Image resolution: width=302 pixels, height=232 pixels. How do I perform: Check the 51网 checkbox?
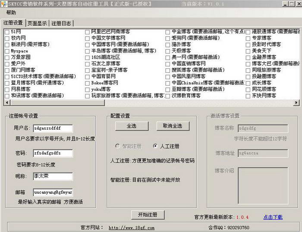click(x=7, y=32)
